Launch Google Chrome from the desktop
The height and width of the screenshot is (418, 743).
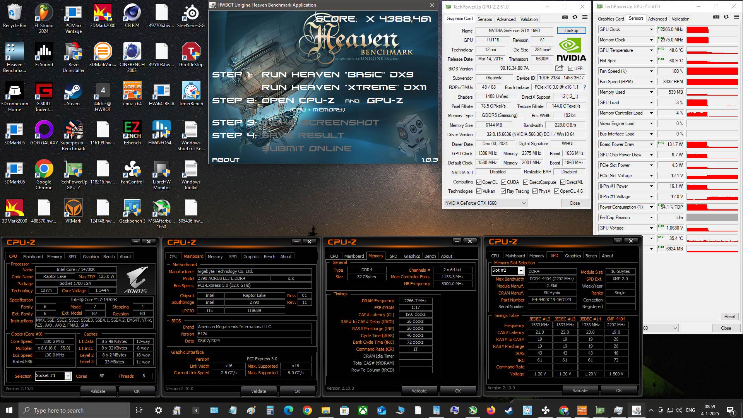pyautogui.click(x=44, y=175)
